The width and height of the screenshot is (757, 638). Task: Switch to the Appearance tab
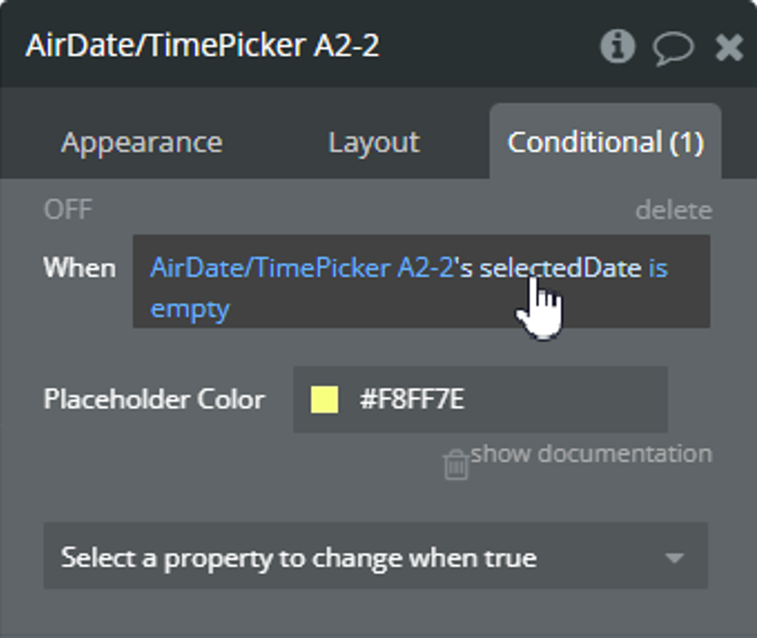(142, 143)
